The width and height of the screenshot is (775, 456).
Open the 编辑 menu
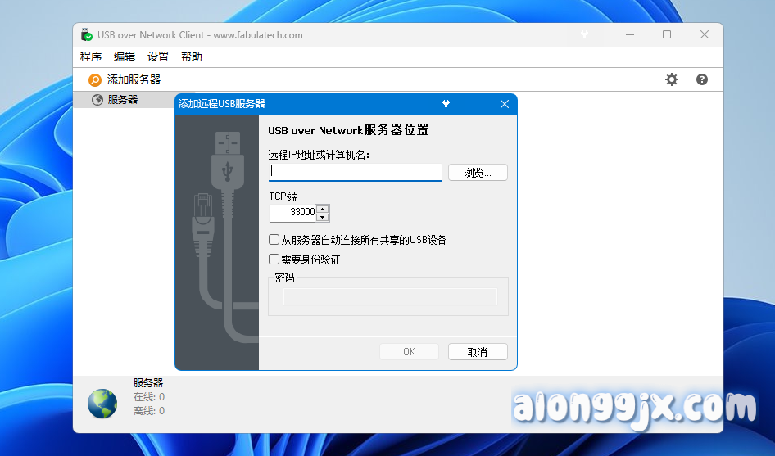(x=125, y=56)
